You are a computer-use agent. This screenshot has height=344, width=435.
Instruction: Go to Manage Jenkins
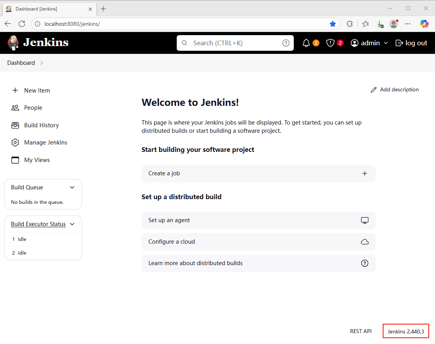[x=46, y=143]
